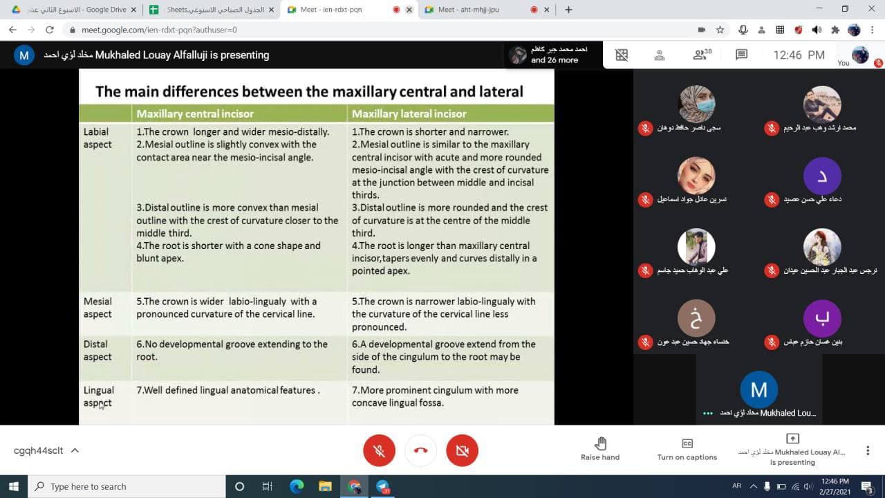
Task: Show the participants list with 38 people
Action: 701,55
